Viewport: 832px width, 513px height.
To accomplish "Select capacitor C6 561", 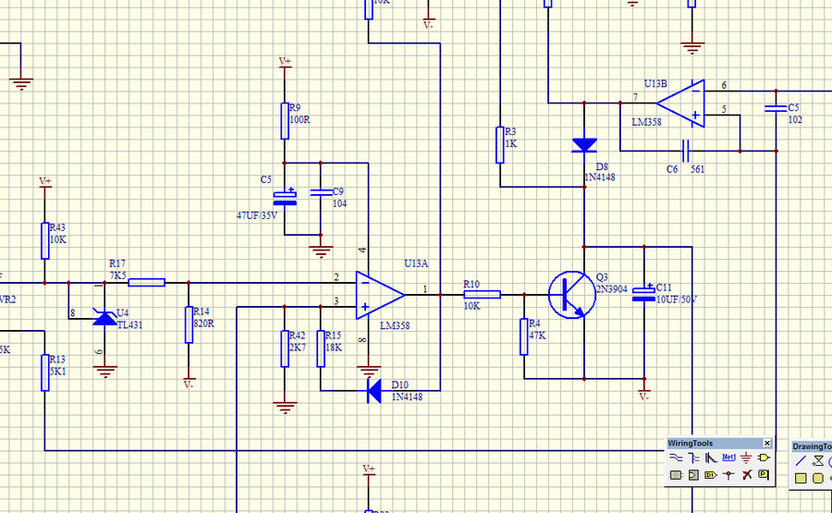I will pyautogui.click(x=686, y=152).
